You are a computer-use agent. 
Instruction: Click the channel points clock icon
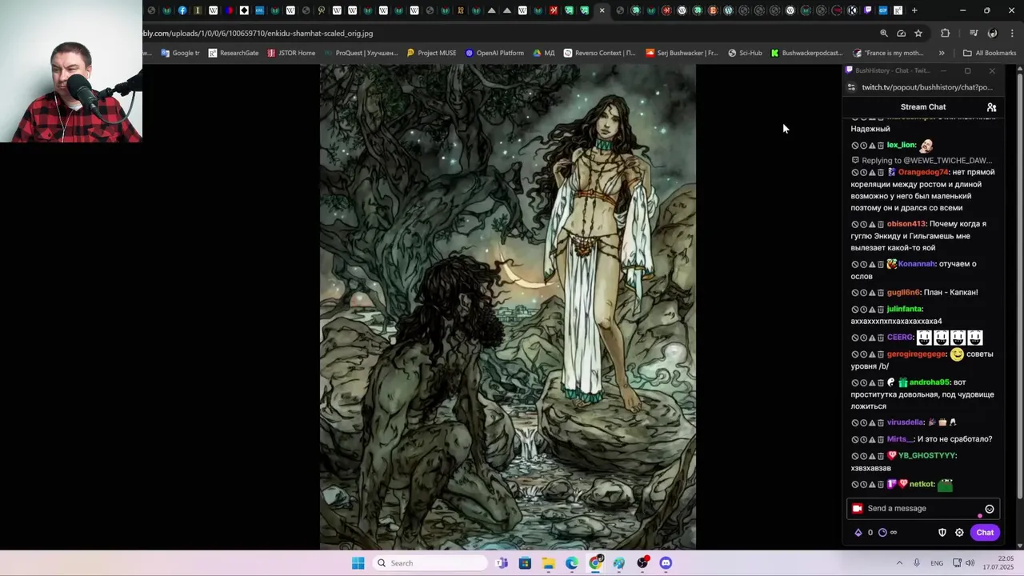coord(882,533)
